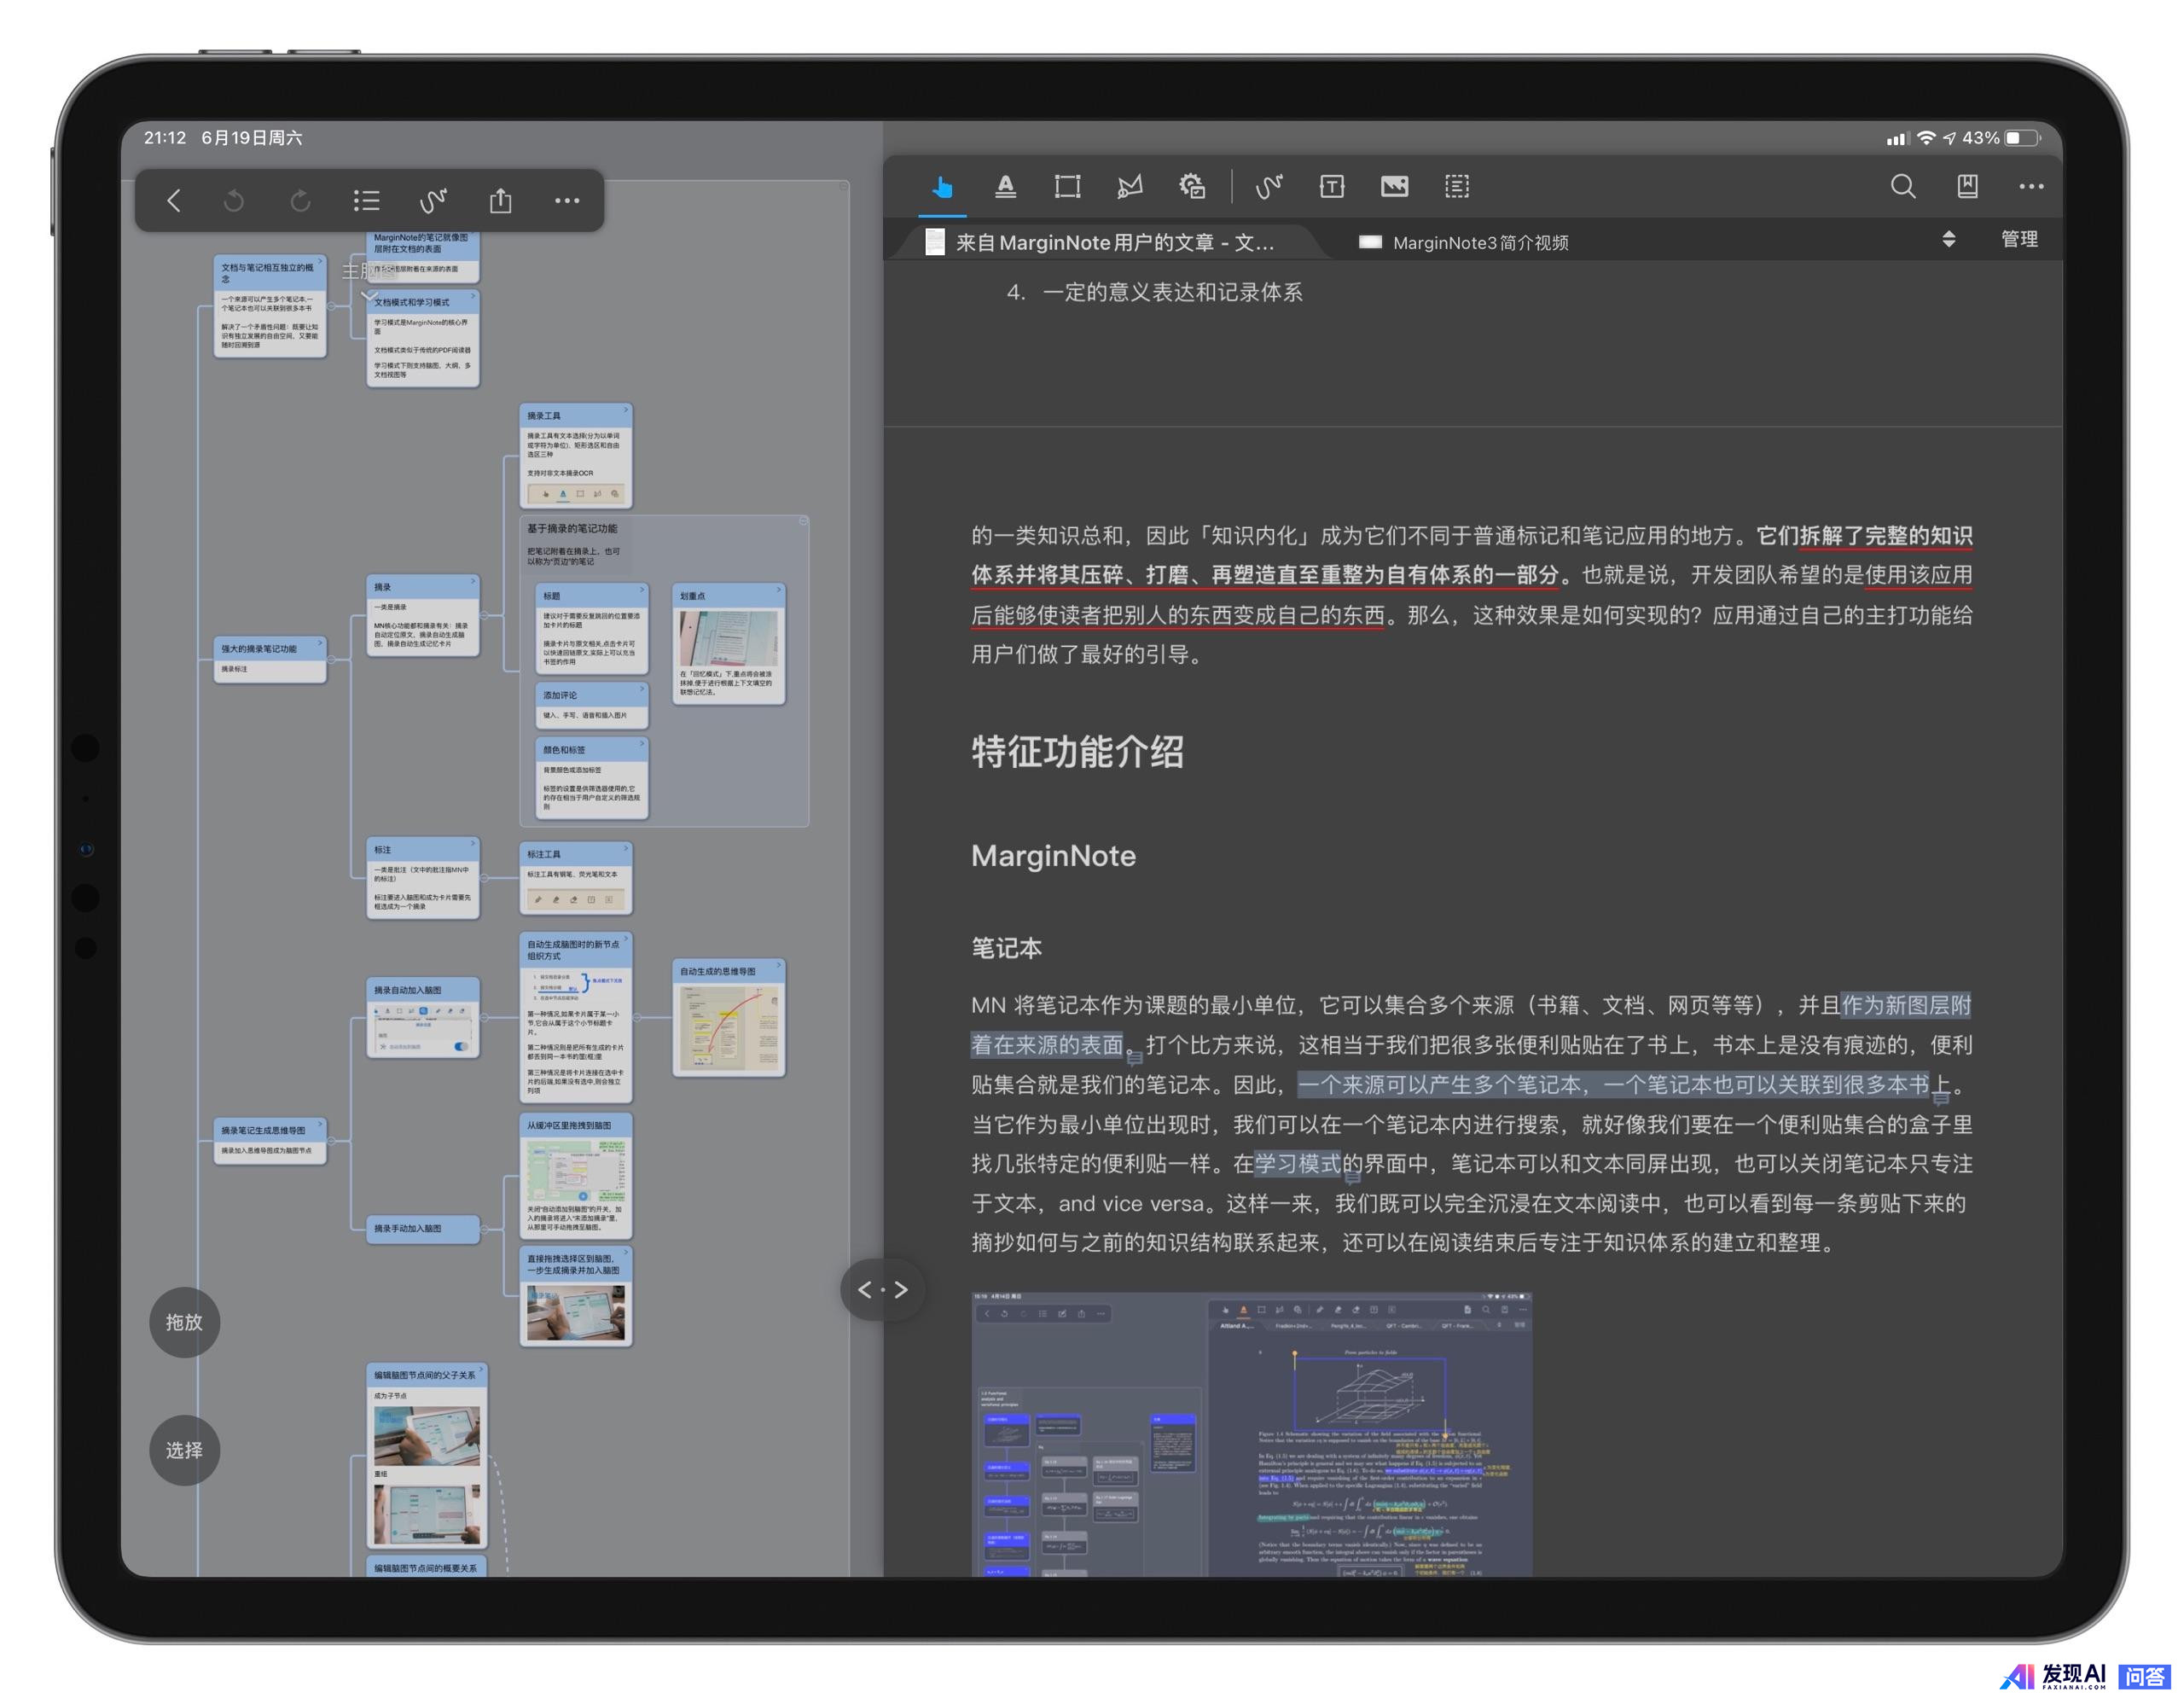Toggle the 选择 selection mode button
This screenshot has width=2184, height=1698.
tap(184, 1450)
